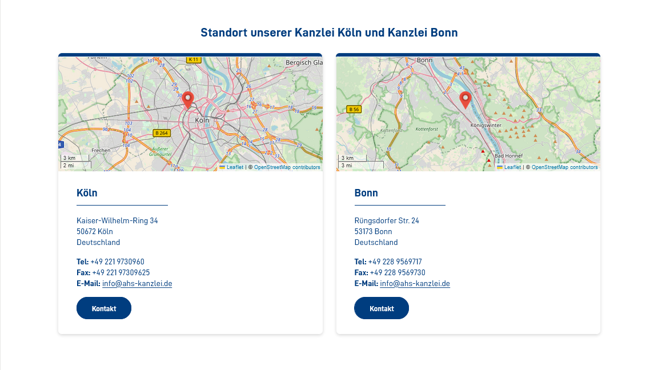Open OpenStreetMap contributors link on Köln map
This screenshot has width=658, height=370.
point(287,167)
